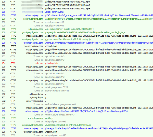Click the xgkzmgukayv host row
The image size is (153, 137).
coord(76,98)
